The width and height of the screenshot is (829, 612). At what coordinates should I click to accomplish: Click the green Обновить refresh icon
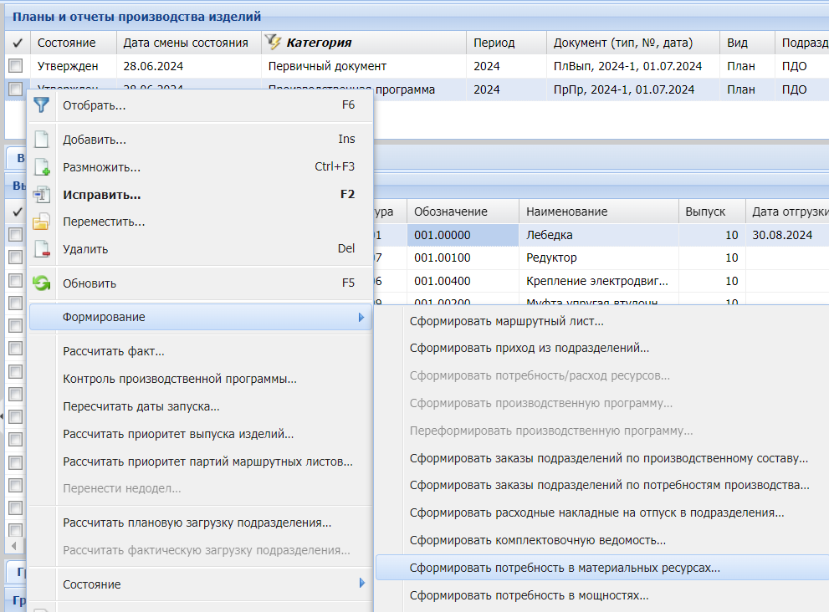pyautogui.click(x=41, y=283)
